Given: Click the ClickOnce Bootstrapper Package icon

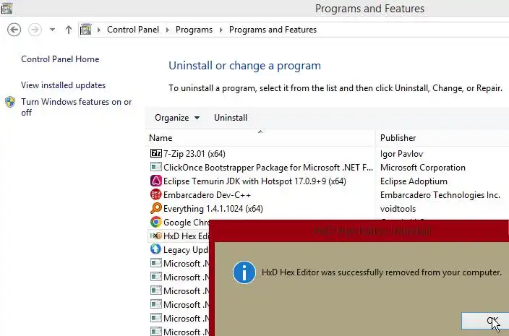Looking at the screenshot, I should (x=156, y=167).
